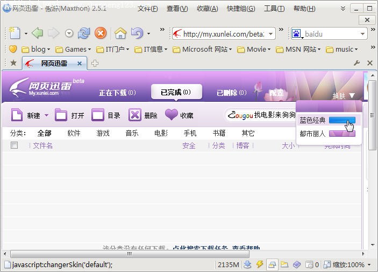The image size is (378, 272).
Task: Open the 工具(T) menu
Action: pos(274,9)
